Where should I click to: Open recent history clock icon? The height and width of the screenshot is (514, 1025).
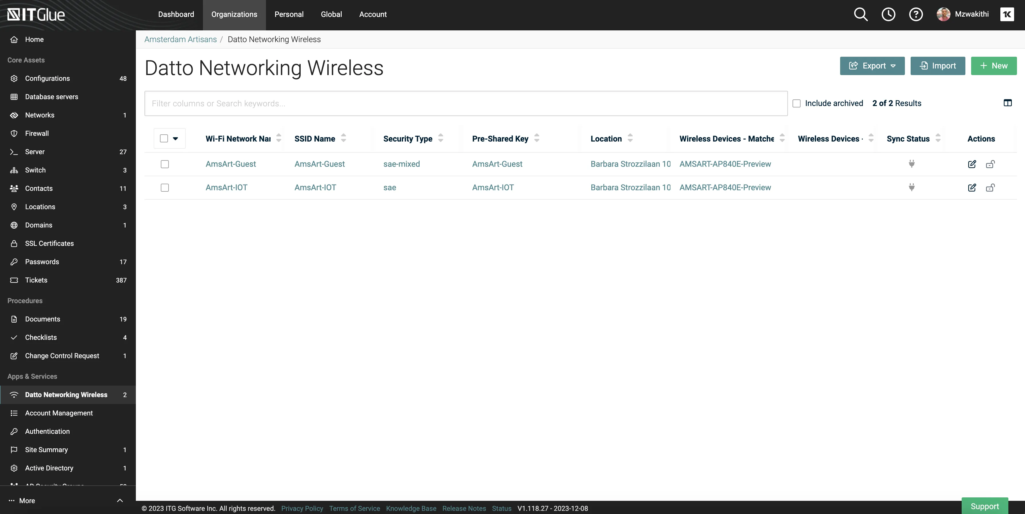(x=888, y=14)
